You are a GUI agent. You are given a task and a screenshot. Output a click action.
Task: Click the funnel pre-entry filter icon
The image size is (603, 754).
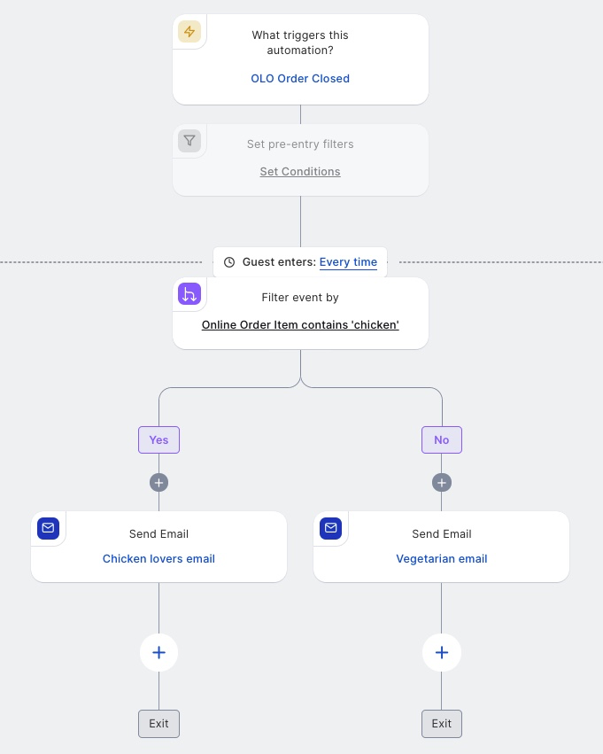click(189, 141)
